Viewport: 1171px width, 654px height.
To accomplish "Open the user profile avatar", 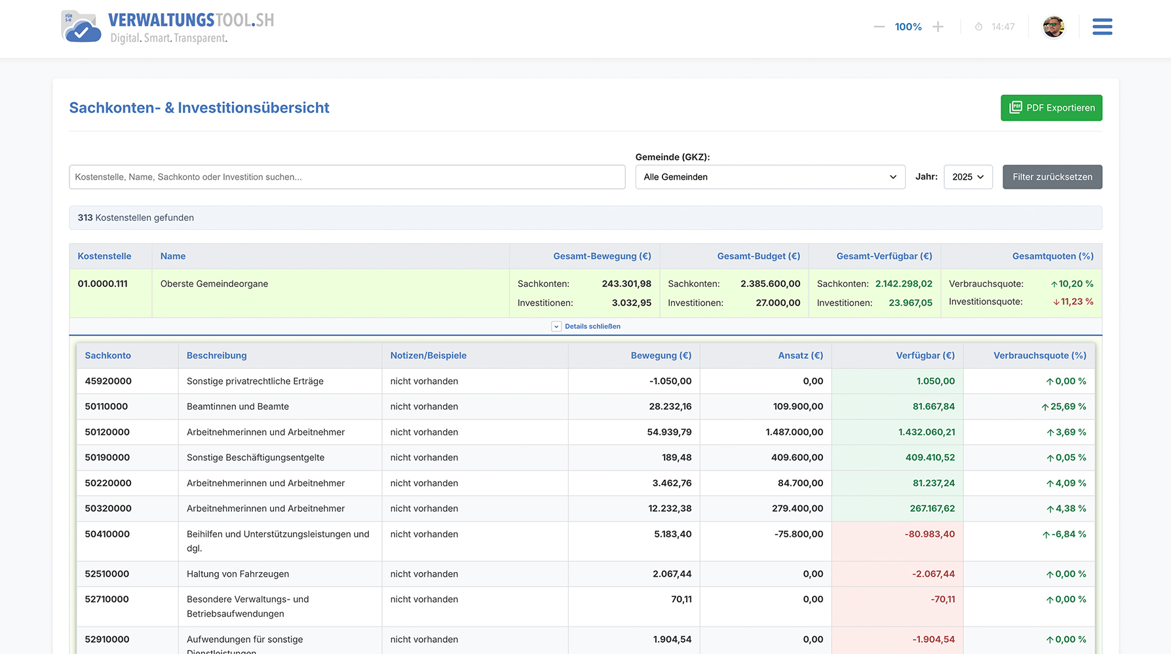I will click(x=1053, y=27).
